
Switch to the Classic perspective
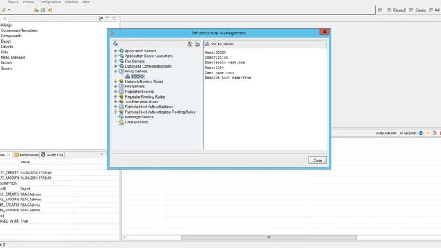pos(418,10)
